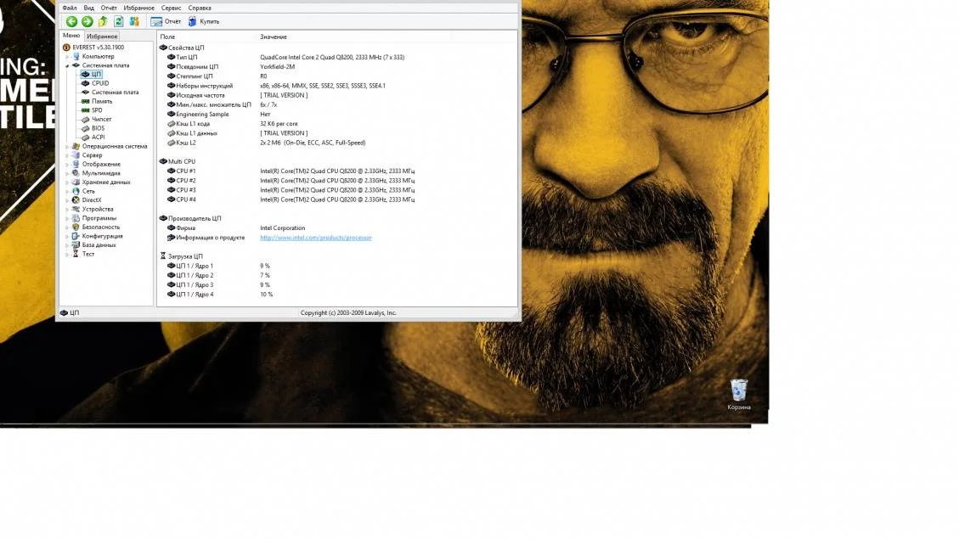Switch to the Меню sidebar tab
The width and height of the screenshot is (959, 539).
click(x=71, y=36)
